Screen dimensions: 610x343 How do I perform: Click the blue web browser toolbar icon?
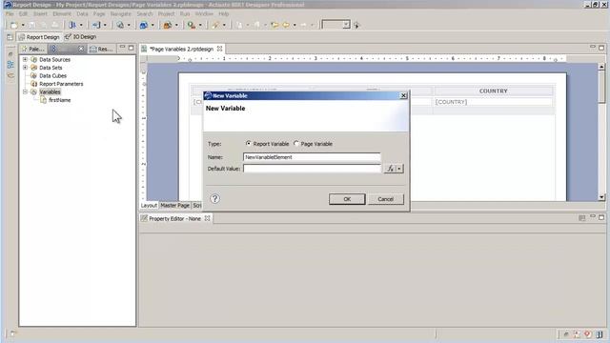pos(144,25)
